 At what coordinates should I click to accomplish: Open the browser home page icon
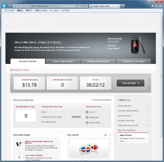153,6
